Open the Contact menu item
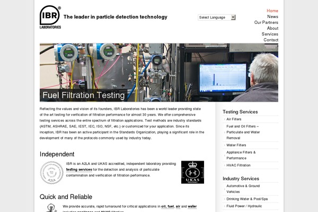 271,40
